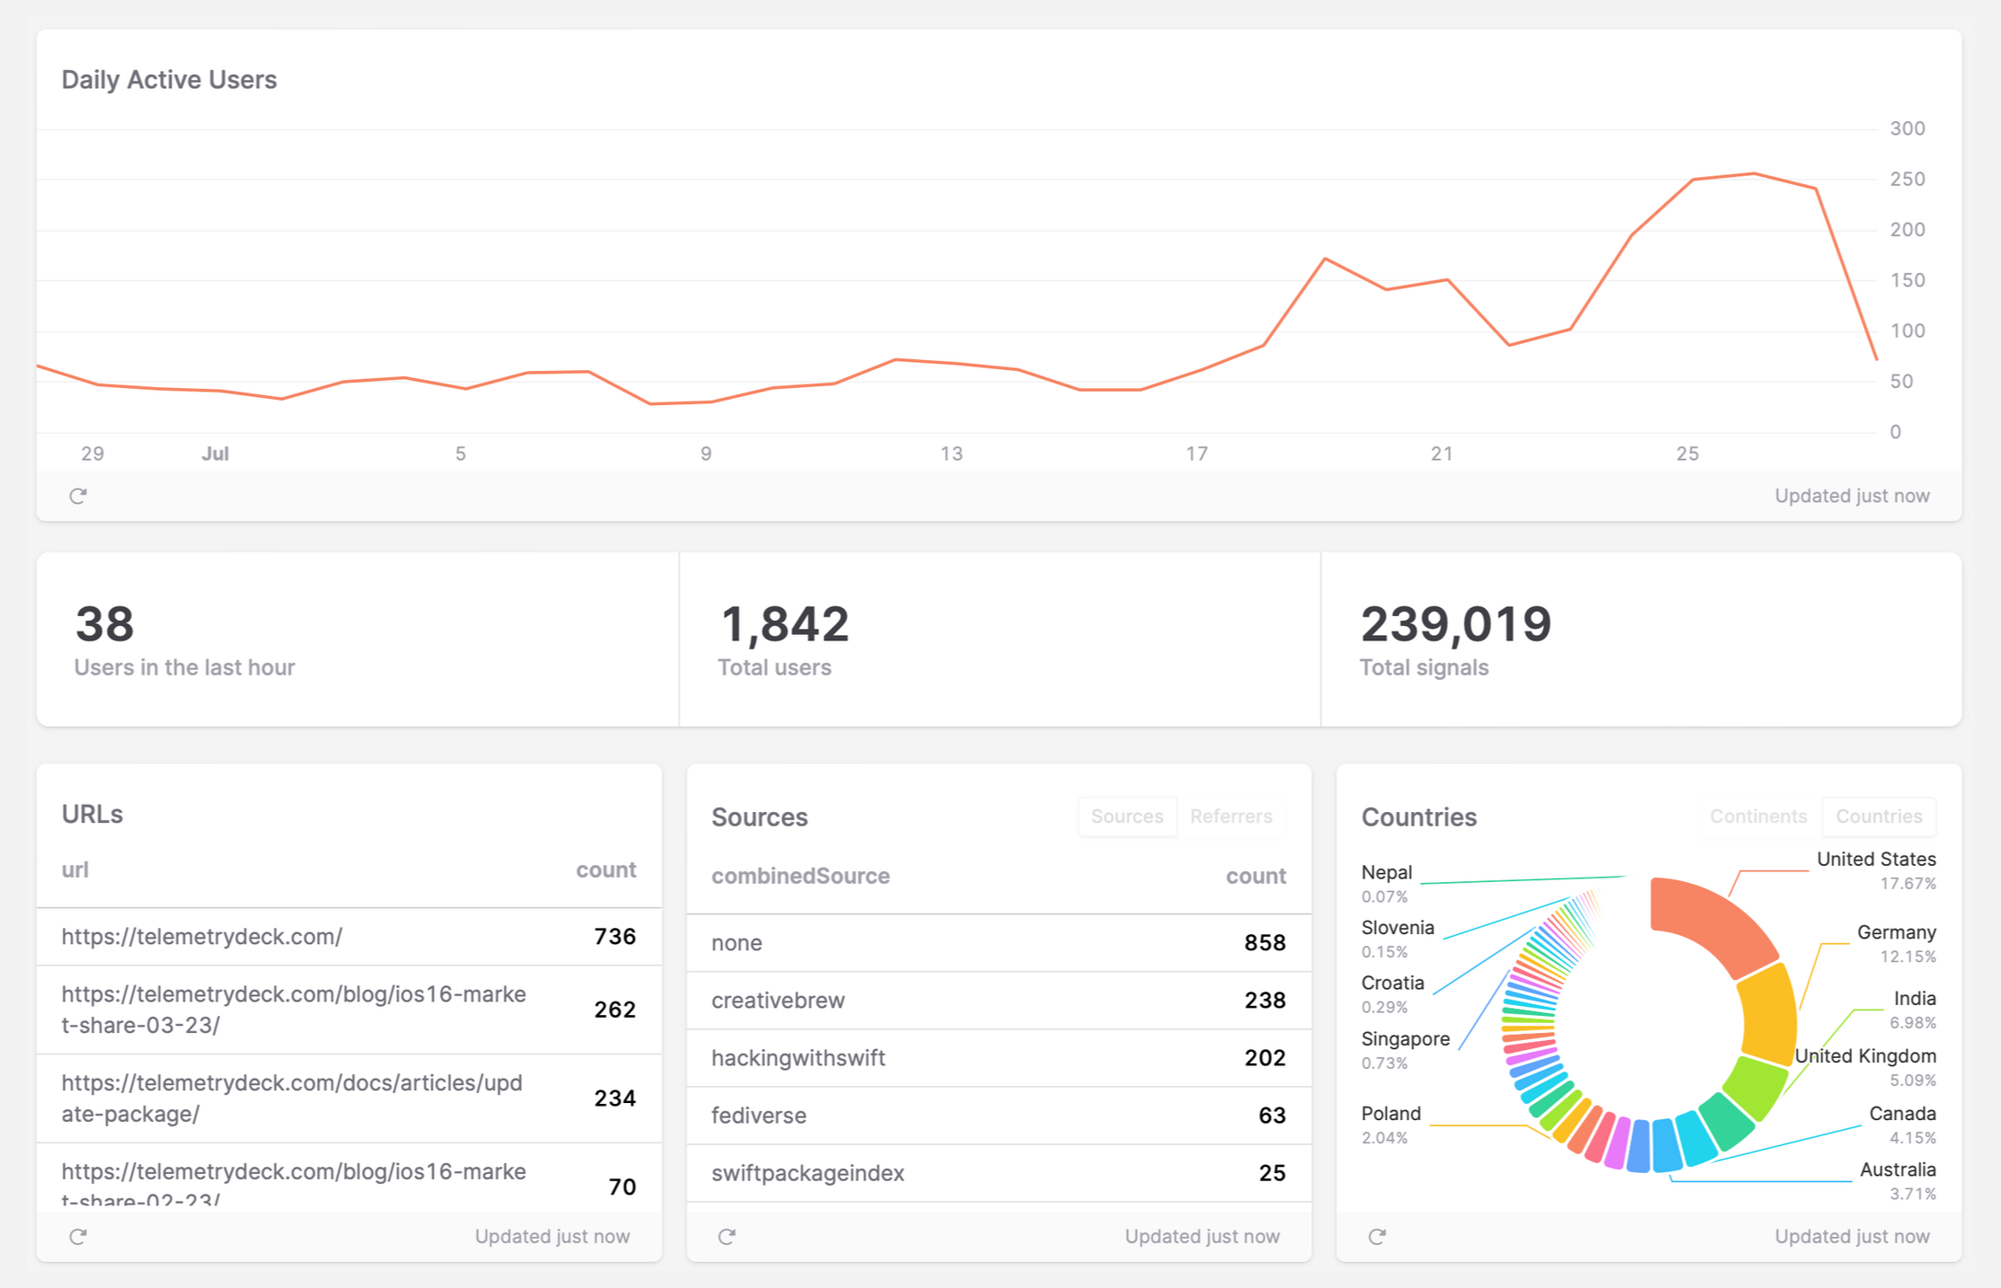This screenshot has width=2001, height=1288.
Task: Click the chart peak near day 26
Action: click(x=1754, y=173)
